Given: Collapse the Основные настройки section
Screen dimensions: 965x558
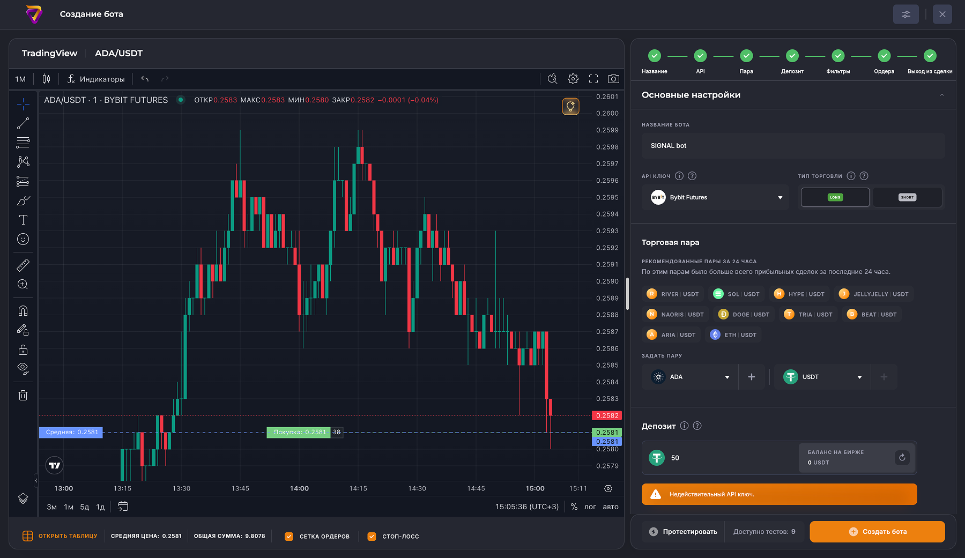Looking at the screenshot, I should coord(942,95).
